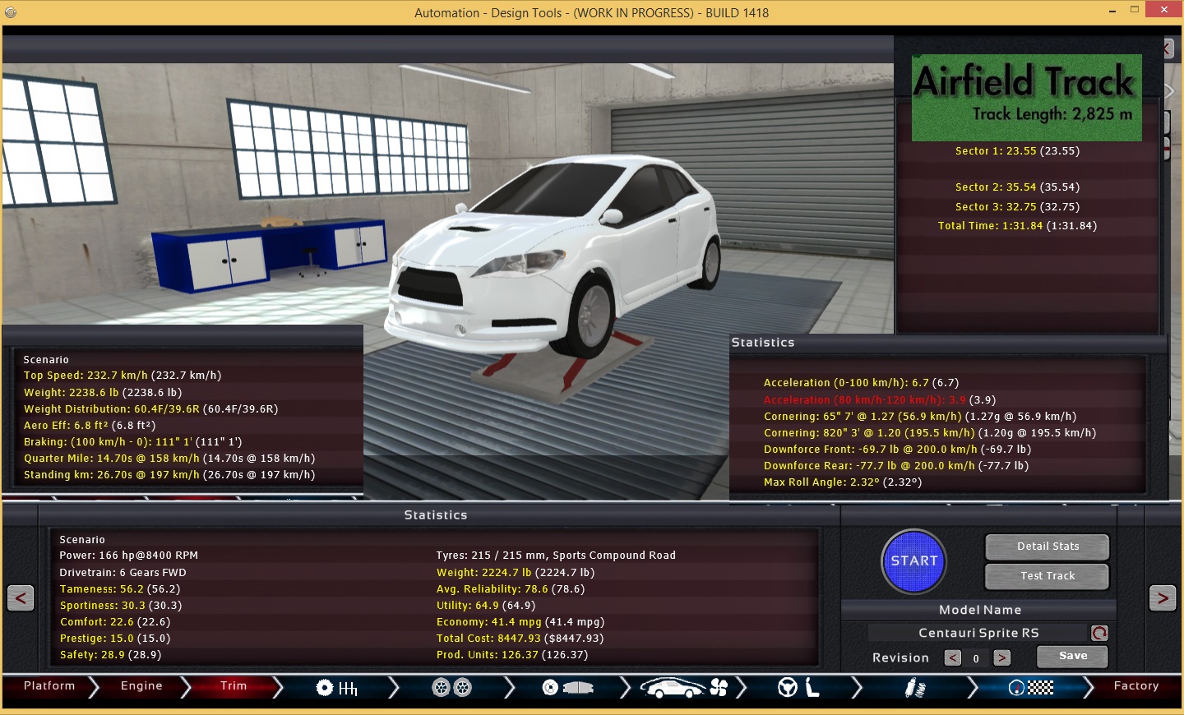Open the suspension springs tab icon
The image size is (1184, 715).
(915, 688)
